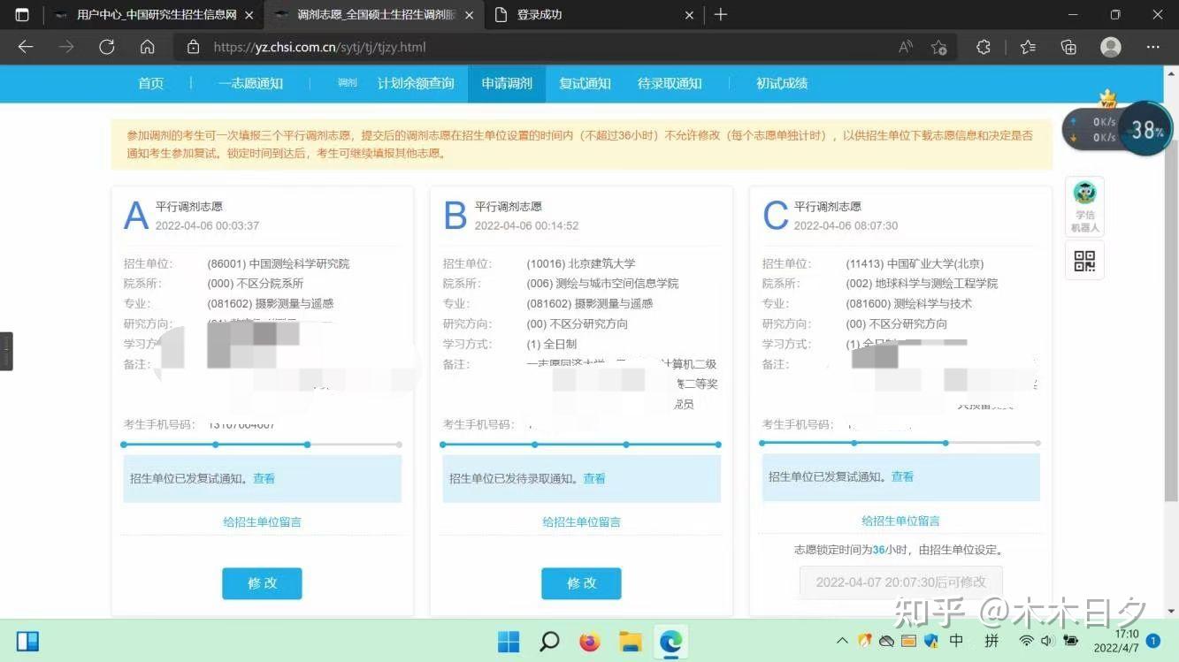Click 查看 for the 志愿 B 待录取通知
Screen dimensions: 1179x662
click(x=594, y=478)
